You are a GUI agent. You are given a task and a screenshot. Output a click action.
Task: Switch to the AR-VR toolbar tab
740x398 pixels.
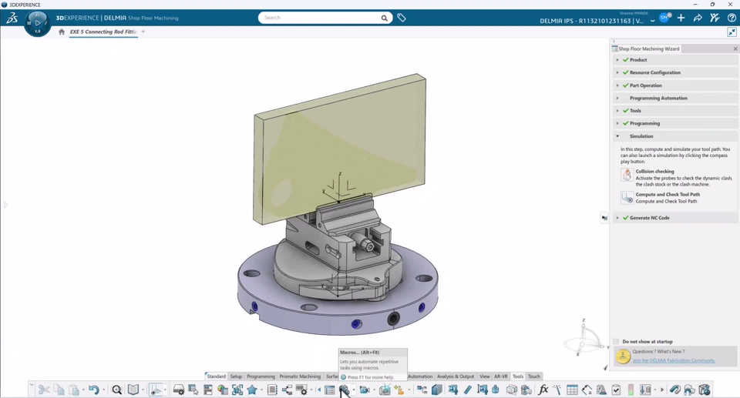501,376
